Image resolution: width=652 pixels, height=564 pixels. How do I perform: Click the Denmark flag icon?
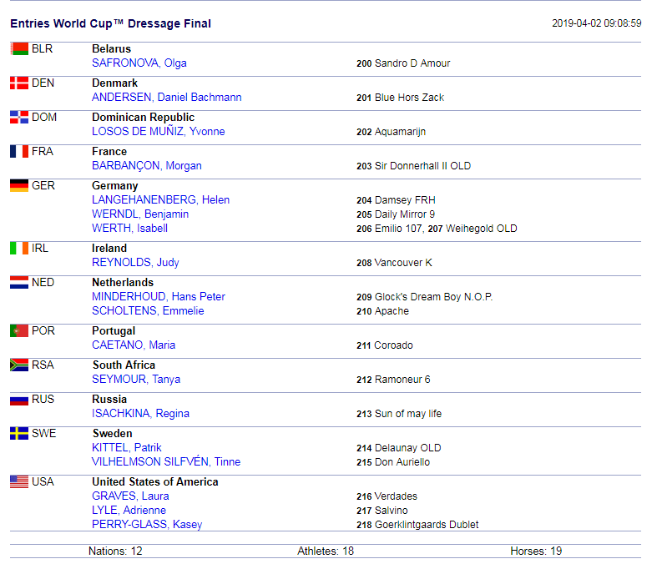(19, 83)
